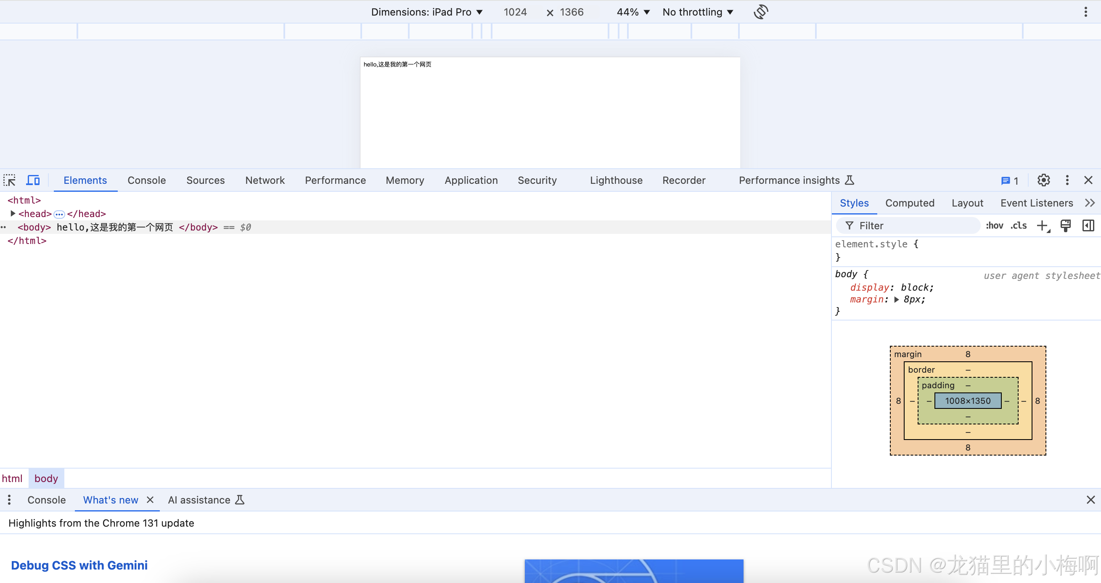This screenshot has height=583, width=1101.
Task: Switch to the Network tab
Action: pyautogui.click(x=265, y=180)
